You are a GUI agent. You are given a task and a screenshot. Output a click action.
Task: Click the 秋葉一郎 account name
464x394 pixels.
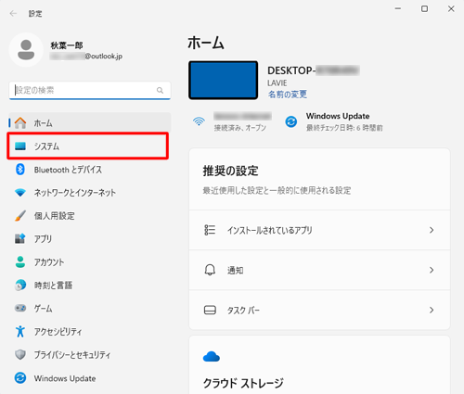pos(67,45)
